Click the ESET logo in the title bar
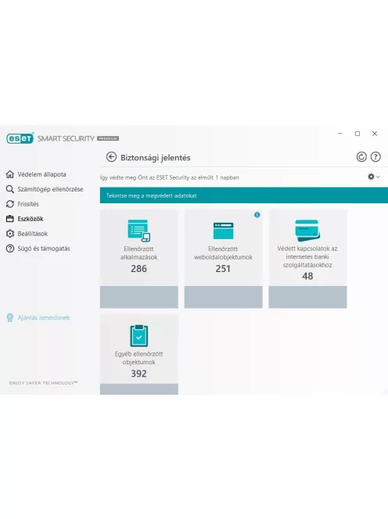388x519 pixels. tap(20, 138)
